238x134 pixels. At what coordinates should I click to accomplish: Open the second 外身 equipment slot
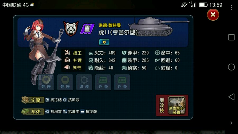[x=122, y=82]
